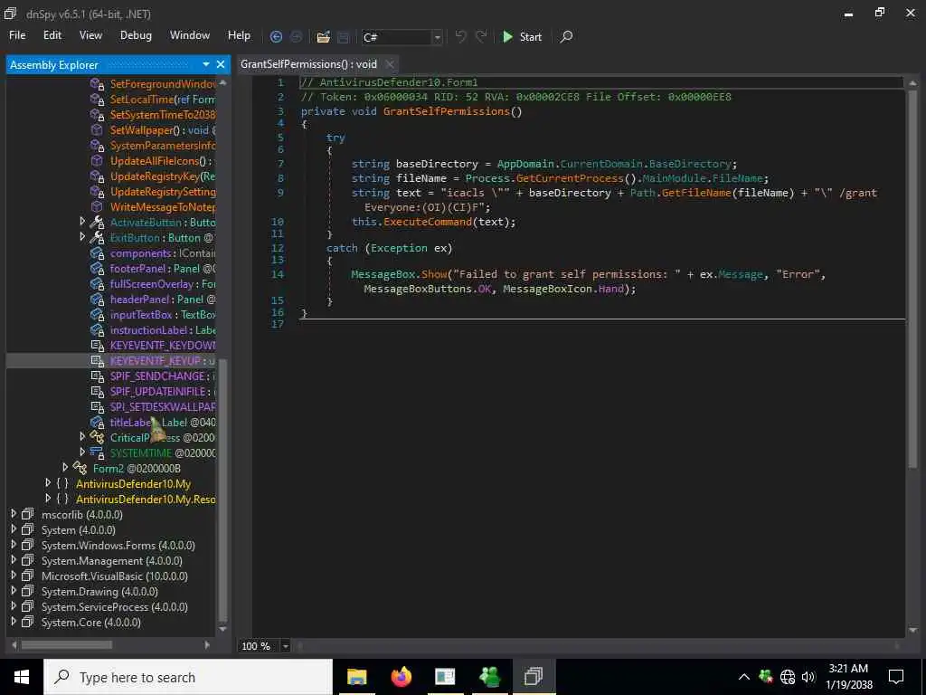Open the Edit menu

[52, 35]
